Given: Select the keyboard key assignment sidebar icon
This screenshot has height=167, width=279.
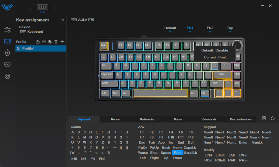Looking at the screenshot, I should (7, 41).
